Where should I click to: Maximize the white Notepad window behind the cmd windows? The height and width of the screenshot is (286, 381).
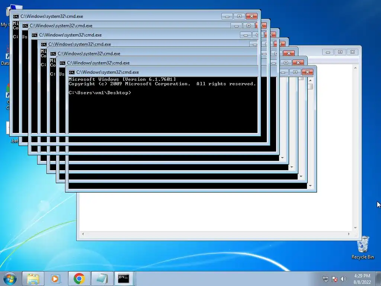click(x=340, y=52)
